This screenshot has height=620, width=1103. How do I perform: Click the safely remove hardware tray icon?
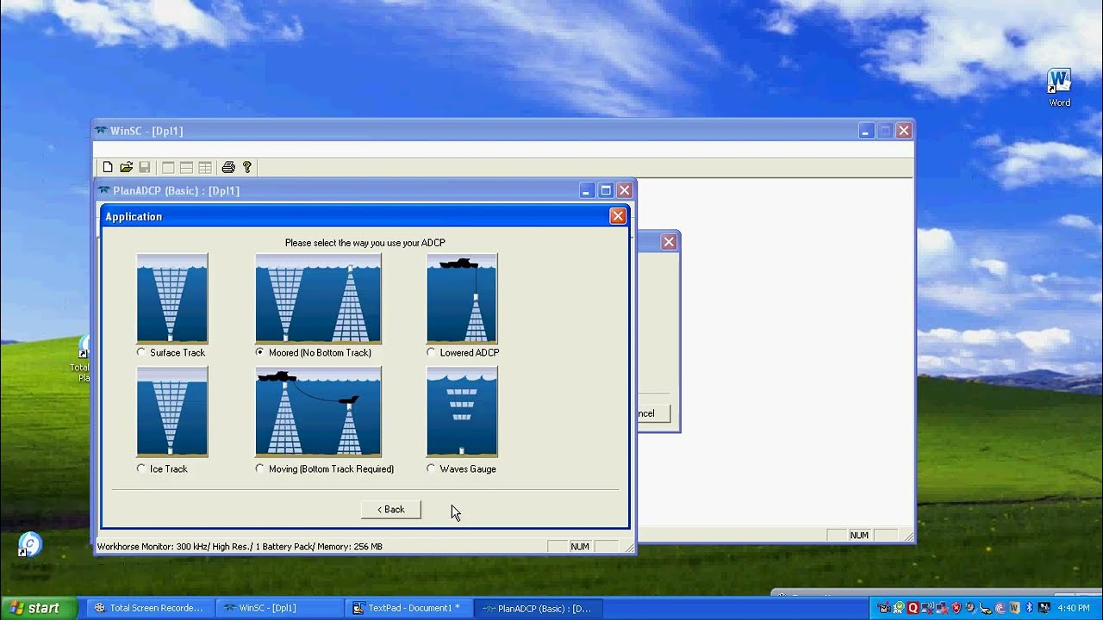(985, 607)
